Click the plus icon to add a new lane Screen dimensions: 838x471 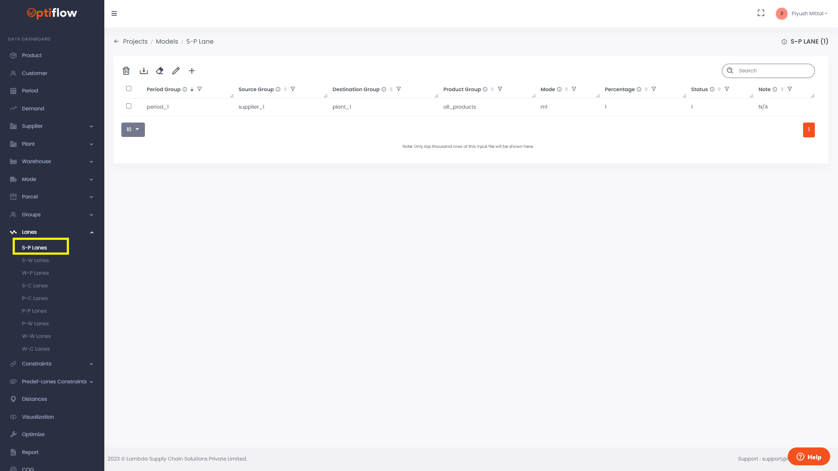(192, 71)
